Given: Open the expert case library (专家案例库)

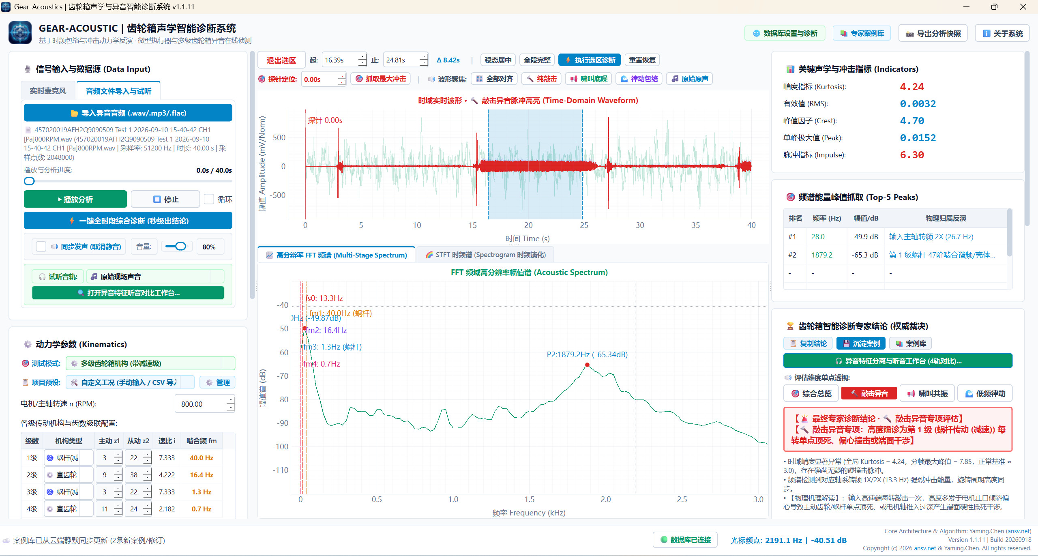Looking at the screenshot, I should click(x=862, y=33).
